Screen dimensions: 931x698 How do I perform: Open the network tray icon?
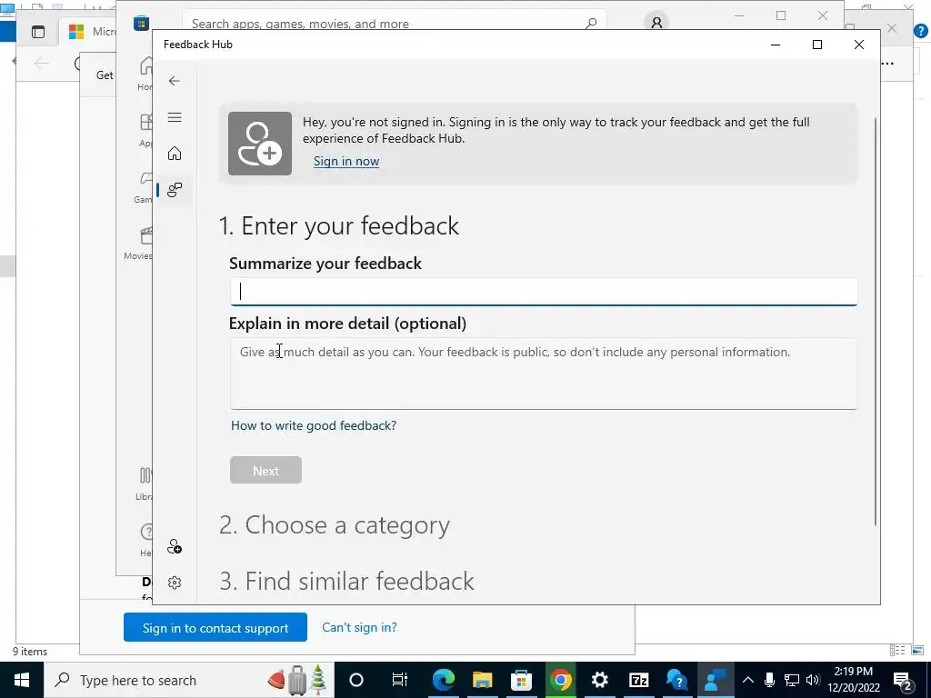(x=792, y=680)
